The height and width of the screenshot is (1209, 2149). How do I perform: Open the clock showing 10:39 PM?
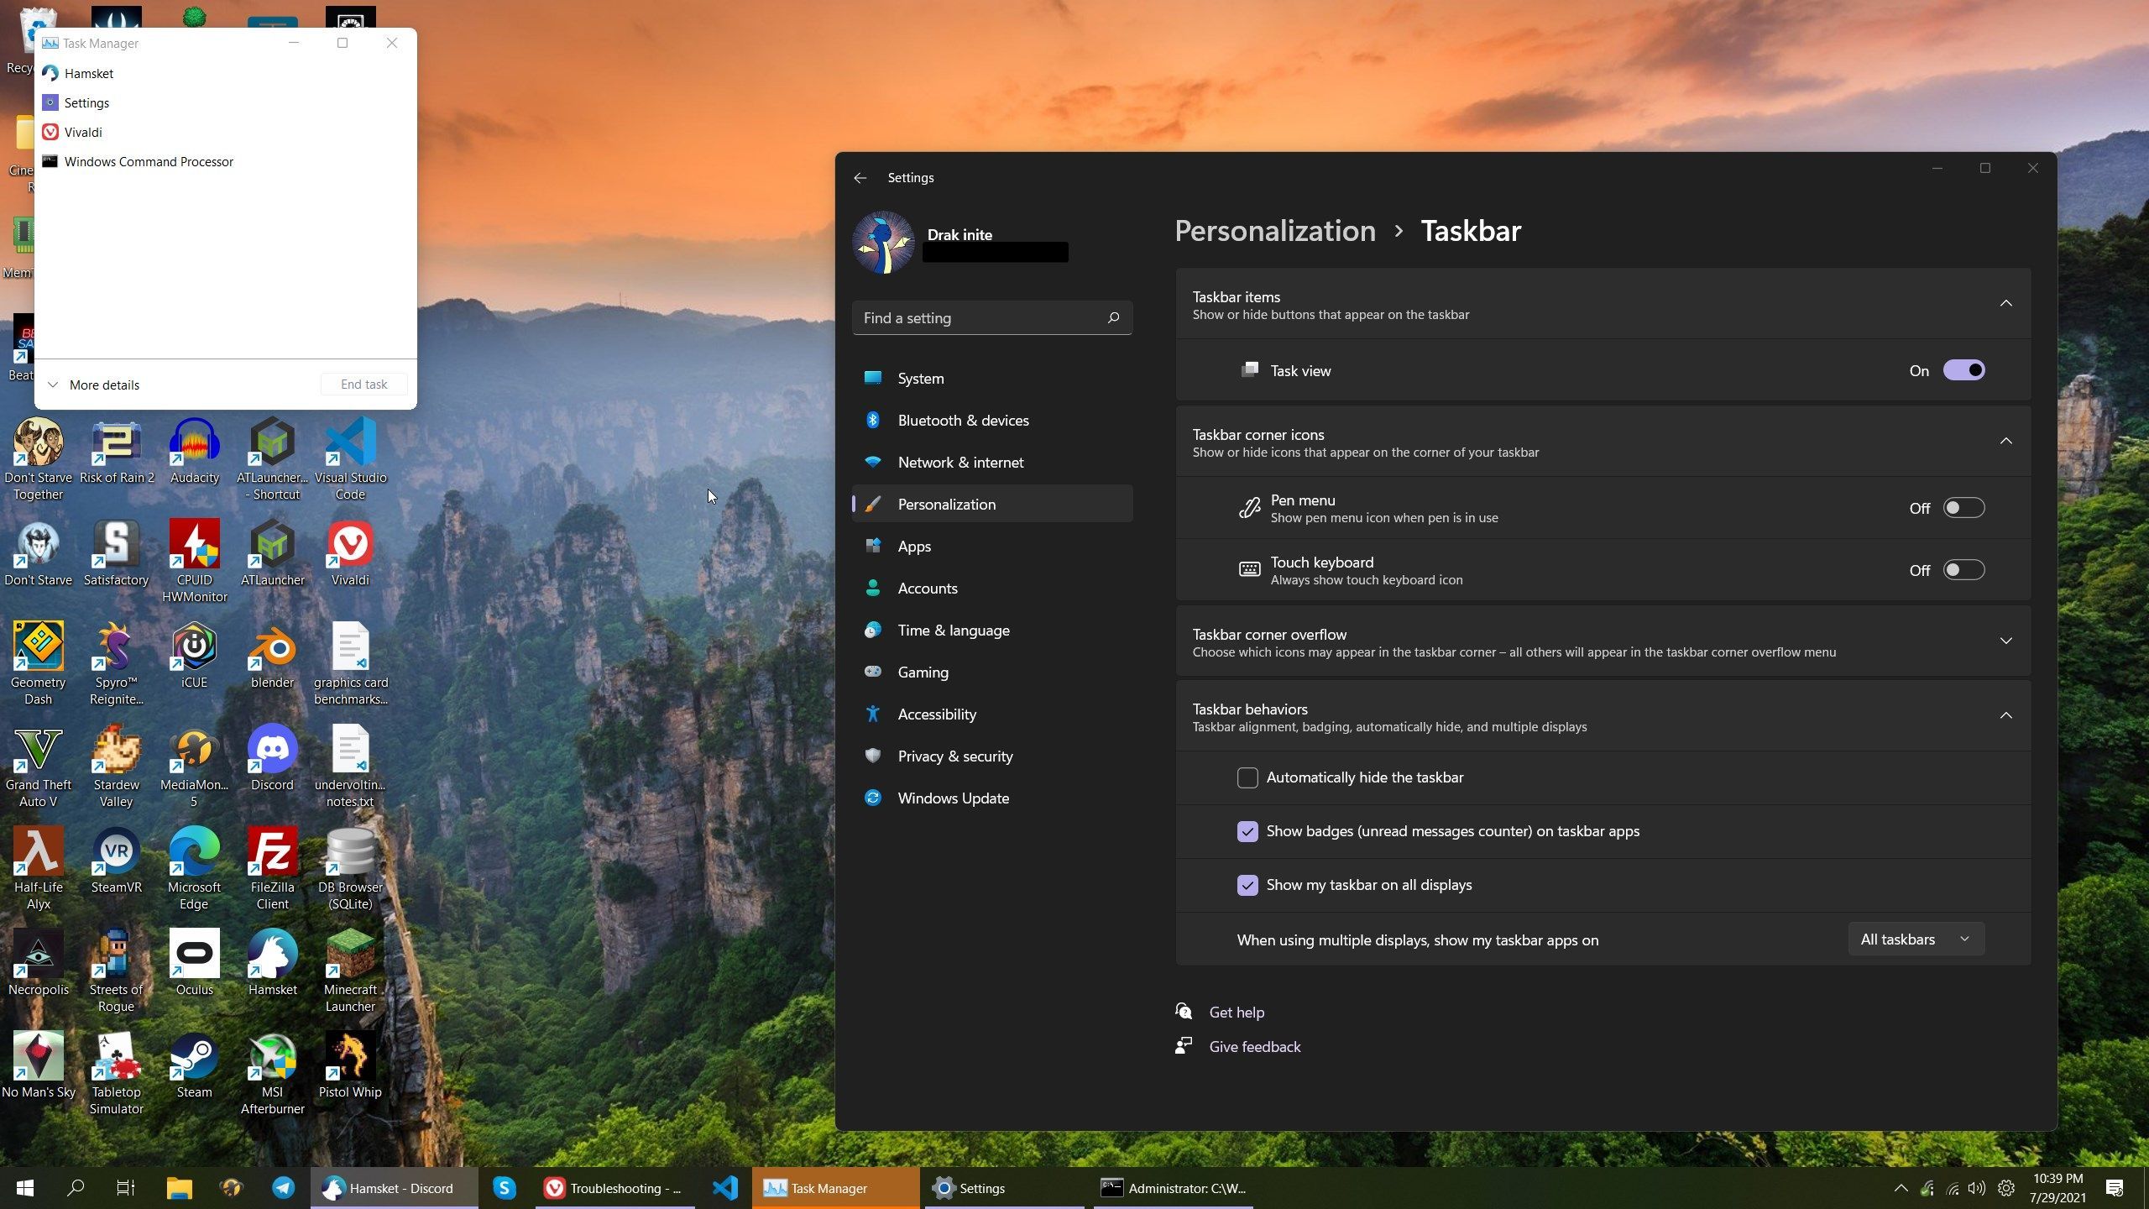2057,1188
